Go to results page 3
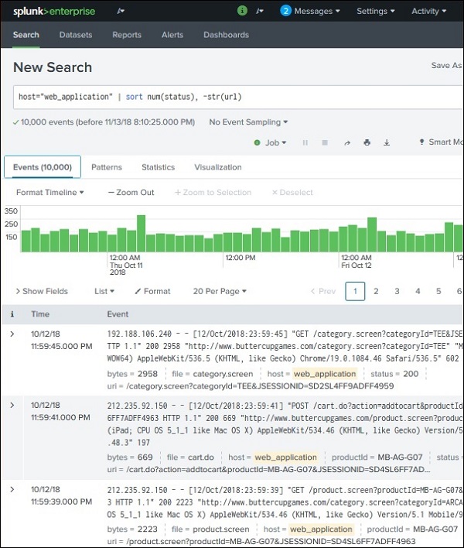Image resolution: width=464 pixels, height=548 pixels. pos(397,291)
